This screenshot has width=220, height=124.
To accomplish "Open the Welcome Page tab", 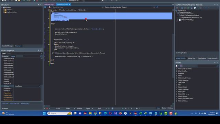I will 49,4.
